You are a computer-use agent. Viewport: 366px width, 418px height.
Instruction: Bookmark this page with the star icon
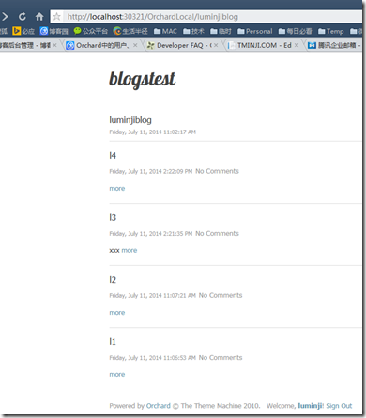click(56, 16)
